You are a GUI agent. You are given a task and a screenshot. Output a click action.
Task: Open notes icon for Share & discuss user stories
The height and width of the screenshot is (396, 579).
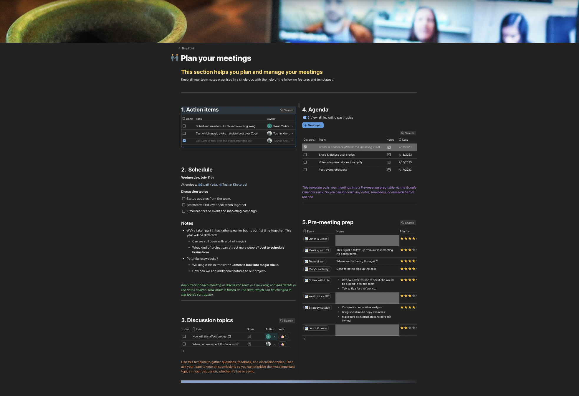[389, 155]
